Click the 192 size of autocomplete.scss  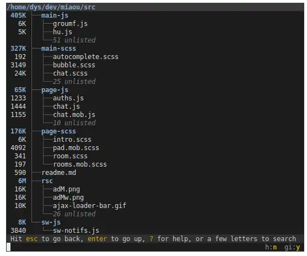[x=20, y=57]
